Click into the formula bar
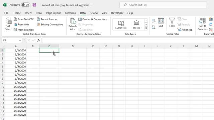This screenshot has width=214, height=120. click(x=128, y=40)
